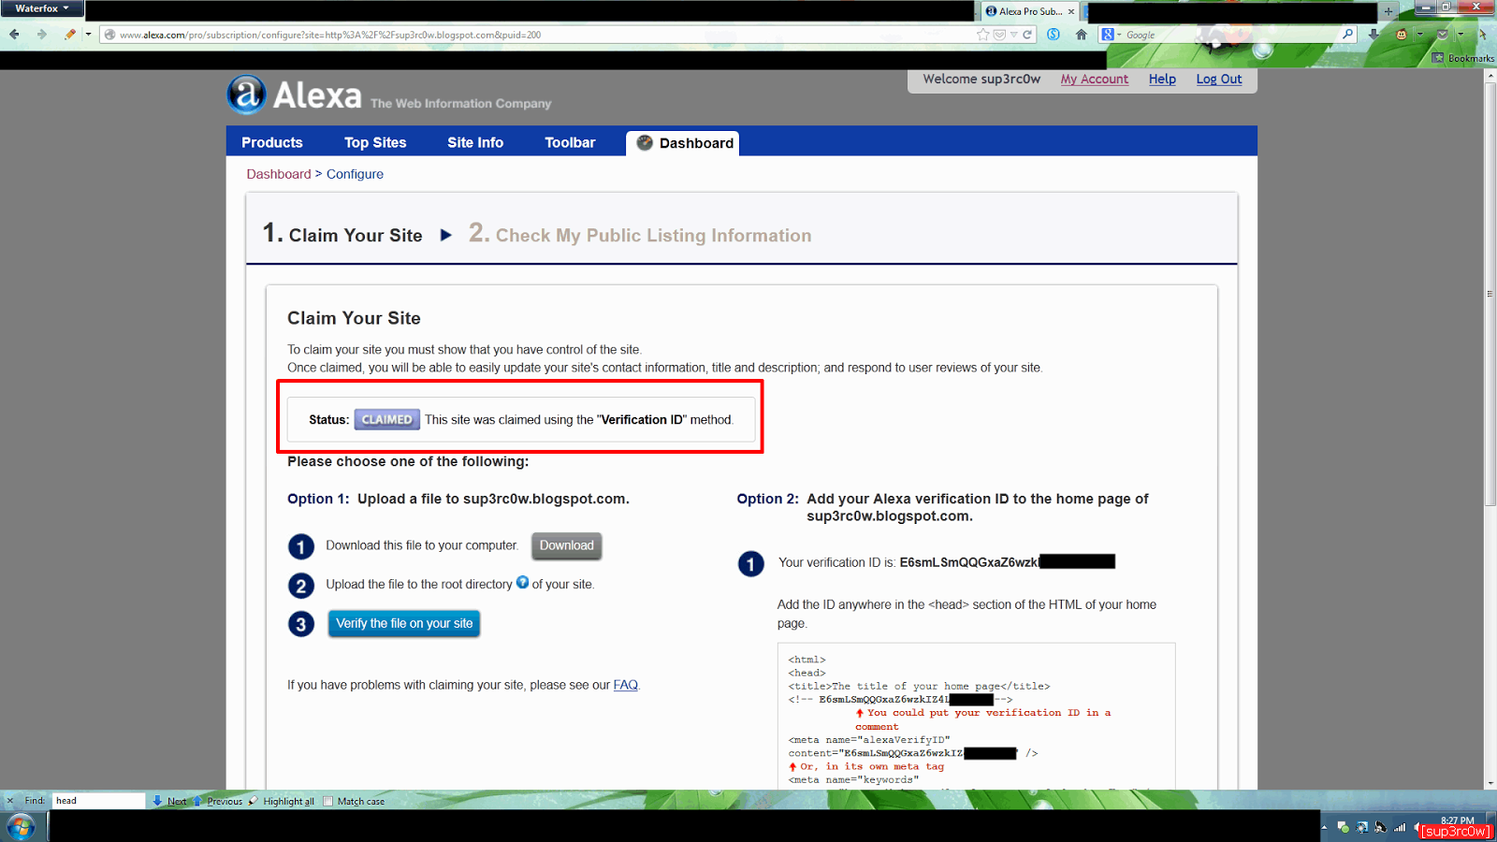Image resolution: width=1497 pixels, height=842 pixels.
Task: Open the Toolbar menu item
Action: (x=570, y=142)
